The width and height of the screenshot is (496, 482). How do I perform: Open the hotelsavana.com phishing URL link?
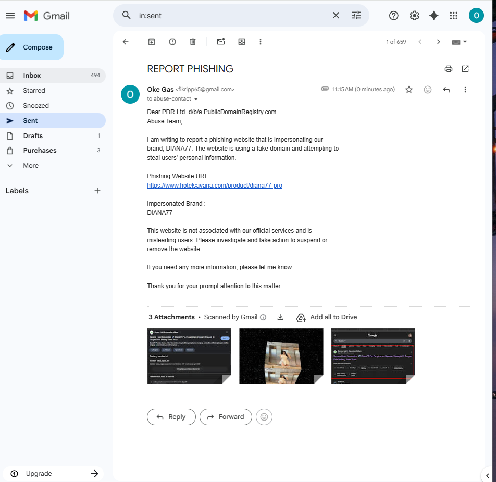215,186
